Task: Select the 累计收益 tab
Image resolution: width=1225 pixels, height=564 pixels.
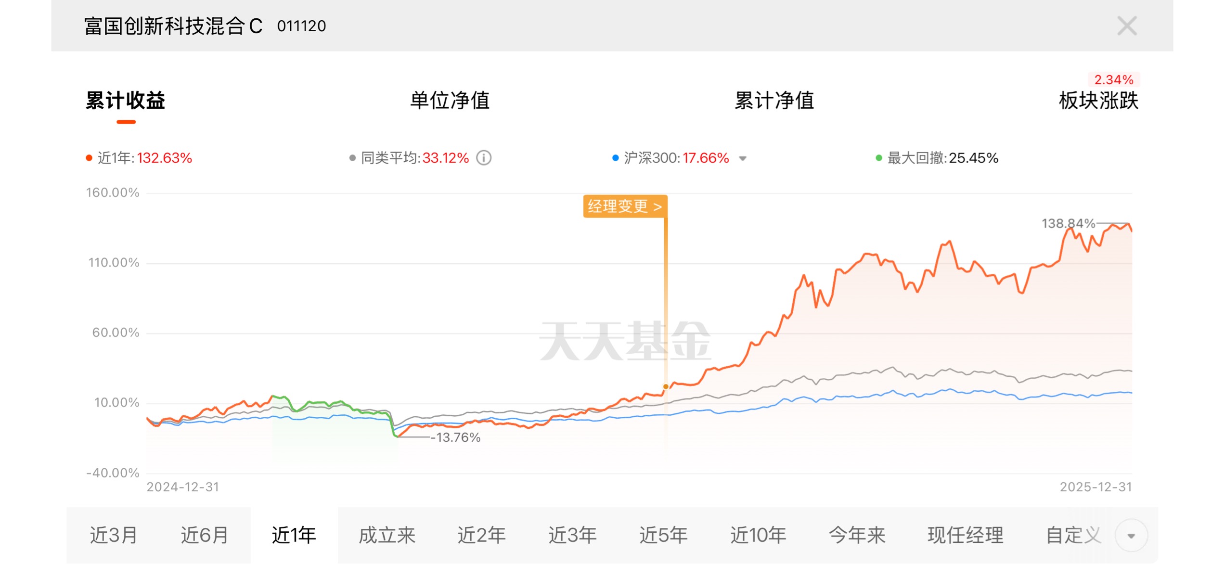Action: tap(126, 101)
